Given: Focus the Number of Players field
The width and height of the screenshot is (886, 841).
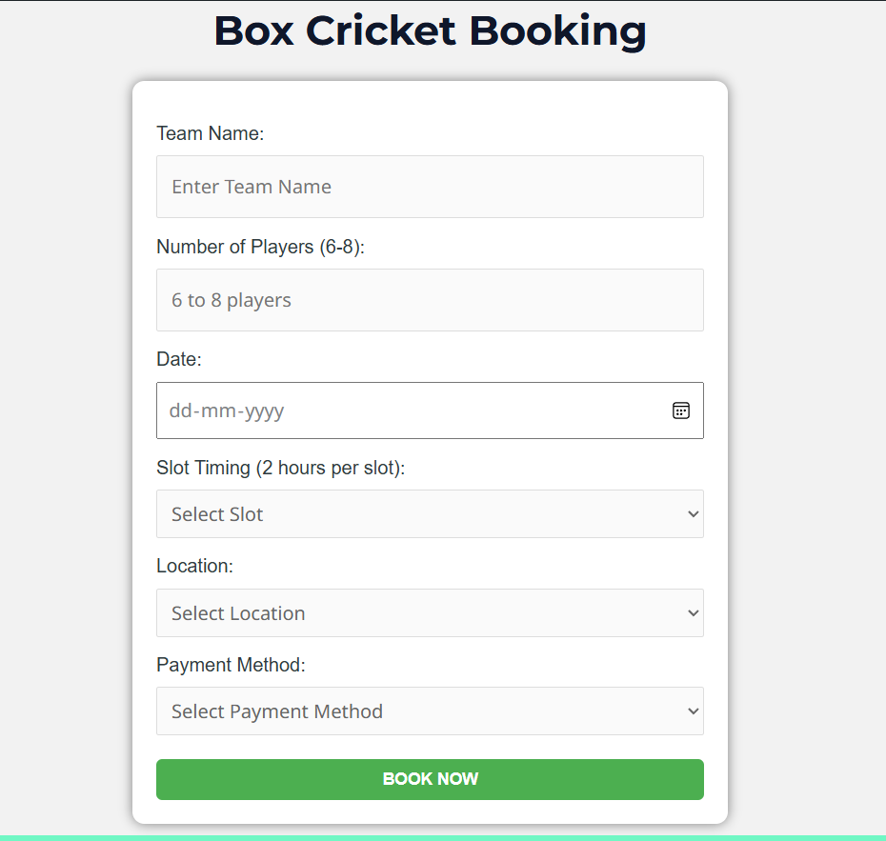Looking at the screenshot, I should tap(430, 300).
